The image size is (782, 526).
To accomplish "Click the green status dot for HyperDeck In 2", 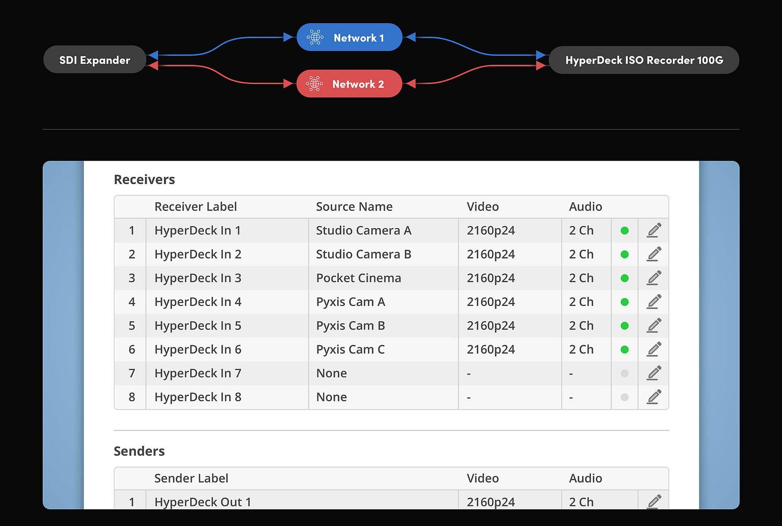I will pyautogui.click(x=624, y=254).
